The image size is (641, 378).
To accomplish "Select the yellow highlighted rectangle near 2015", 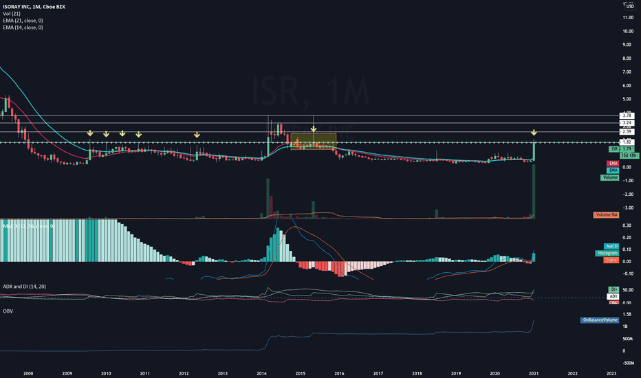I will tap(314, 142).
